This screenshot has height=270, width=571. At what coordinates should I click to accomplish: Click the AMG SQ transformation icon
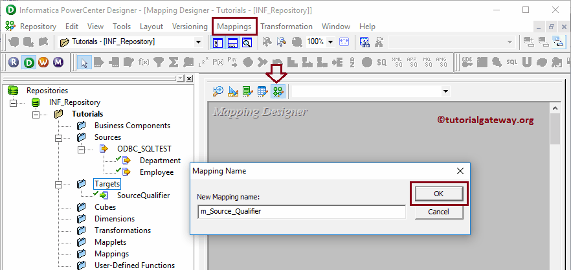pyautogui.click(x=442, y=62)
